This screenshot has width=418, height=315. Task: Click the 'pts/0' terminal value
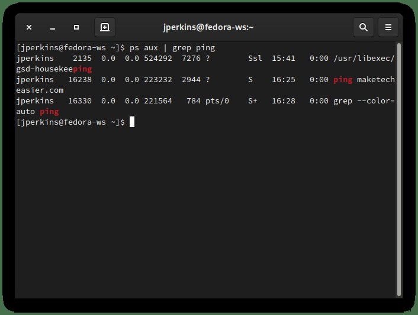217,101
